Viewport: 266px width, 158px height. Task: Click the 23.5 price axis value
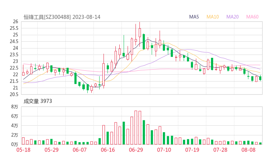pos(14,55)
